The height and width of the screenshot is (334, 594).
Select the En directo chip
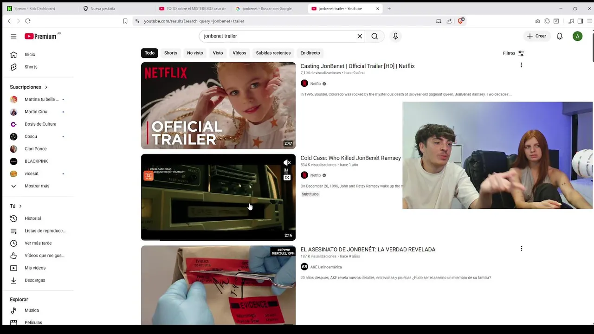tap(310, 53)
